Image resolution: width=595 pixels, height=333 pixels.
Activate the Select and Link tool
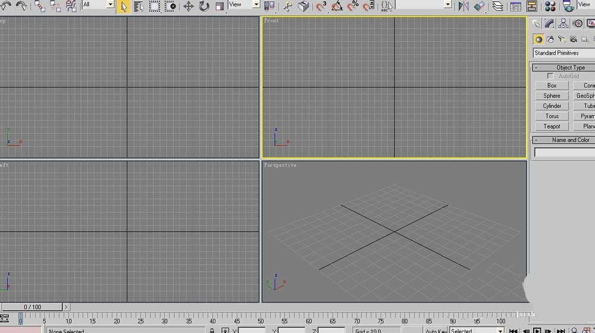(39, 6)
